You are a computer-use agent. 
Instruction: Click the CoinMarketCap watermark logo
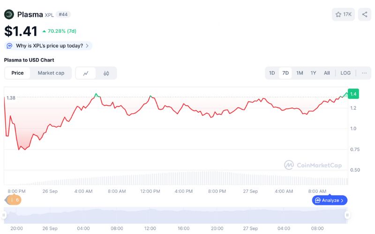(313, 165)
